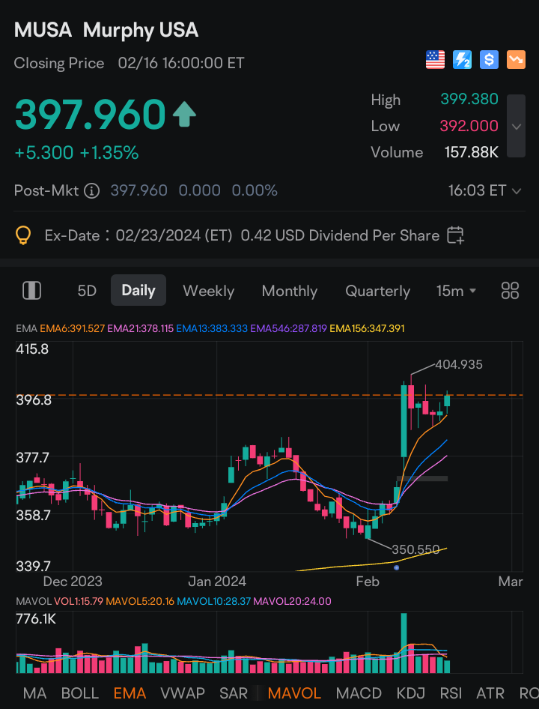539x709 pixels.
Task: Tap the 404.935 high price label
Action: coord(459,364)
